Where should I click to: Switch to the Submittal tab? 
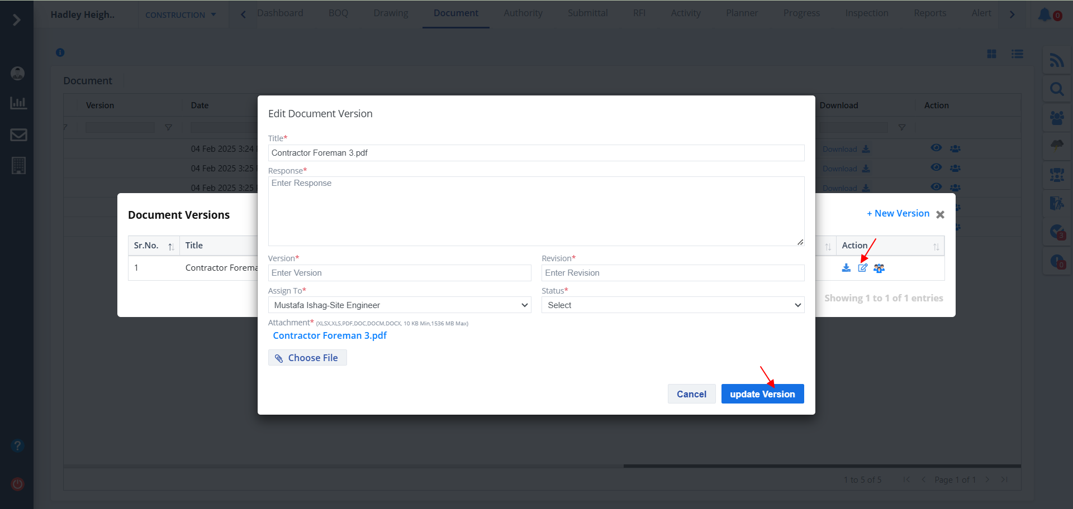[x=587, y=13]
